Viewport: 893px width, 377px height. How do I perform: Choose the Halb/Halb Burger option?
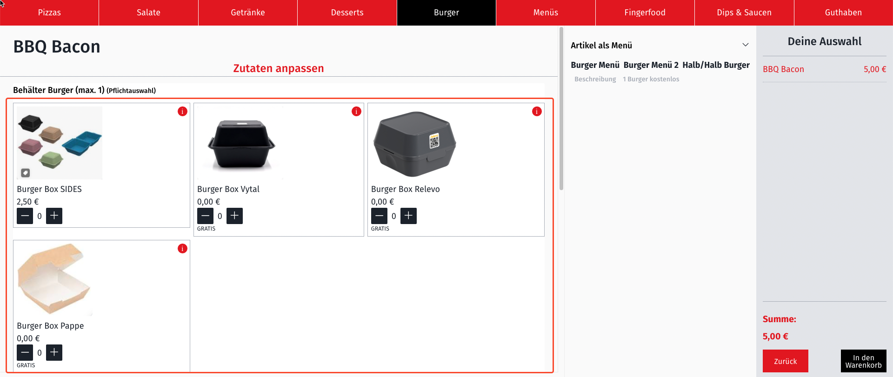[x=716, y=65]
